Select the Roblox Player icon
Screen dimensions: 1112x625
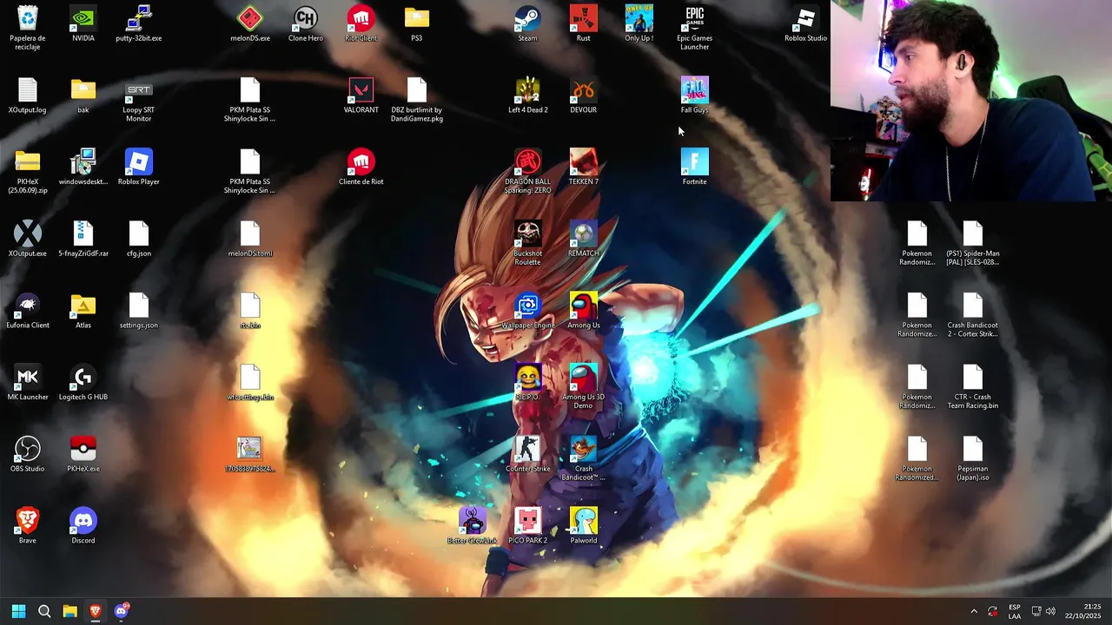click(x=139, y=162)
